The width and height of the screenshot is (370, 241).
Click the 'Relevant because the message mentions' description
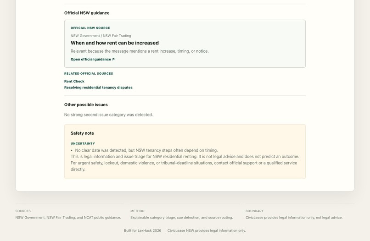click(x=140, y=51)
